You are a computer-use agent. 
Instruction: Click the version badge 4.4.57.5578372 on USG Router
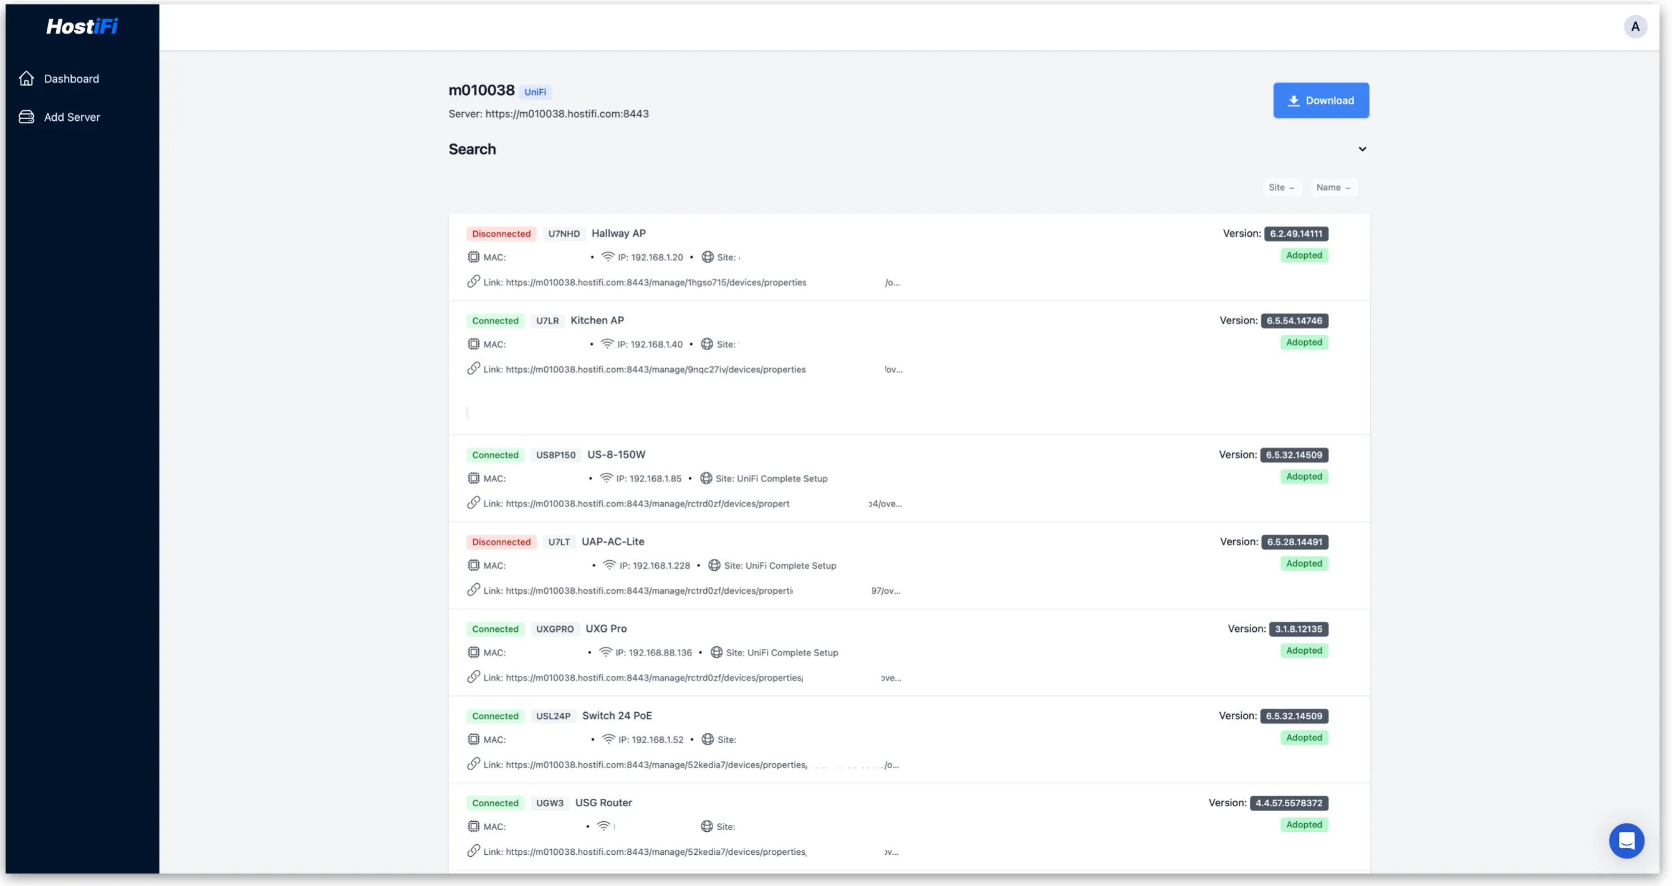tap(1288, 803)
